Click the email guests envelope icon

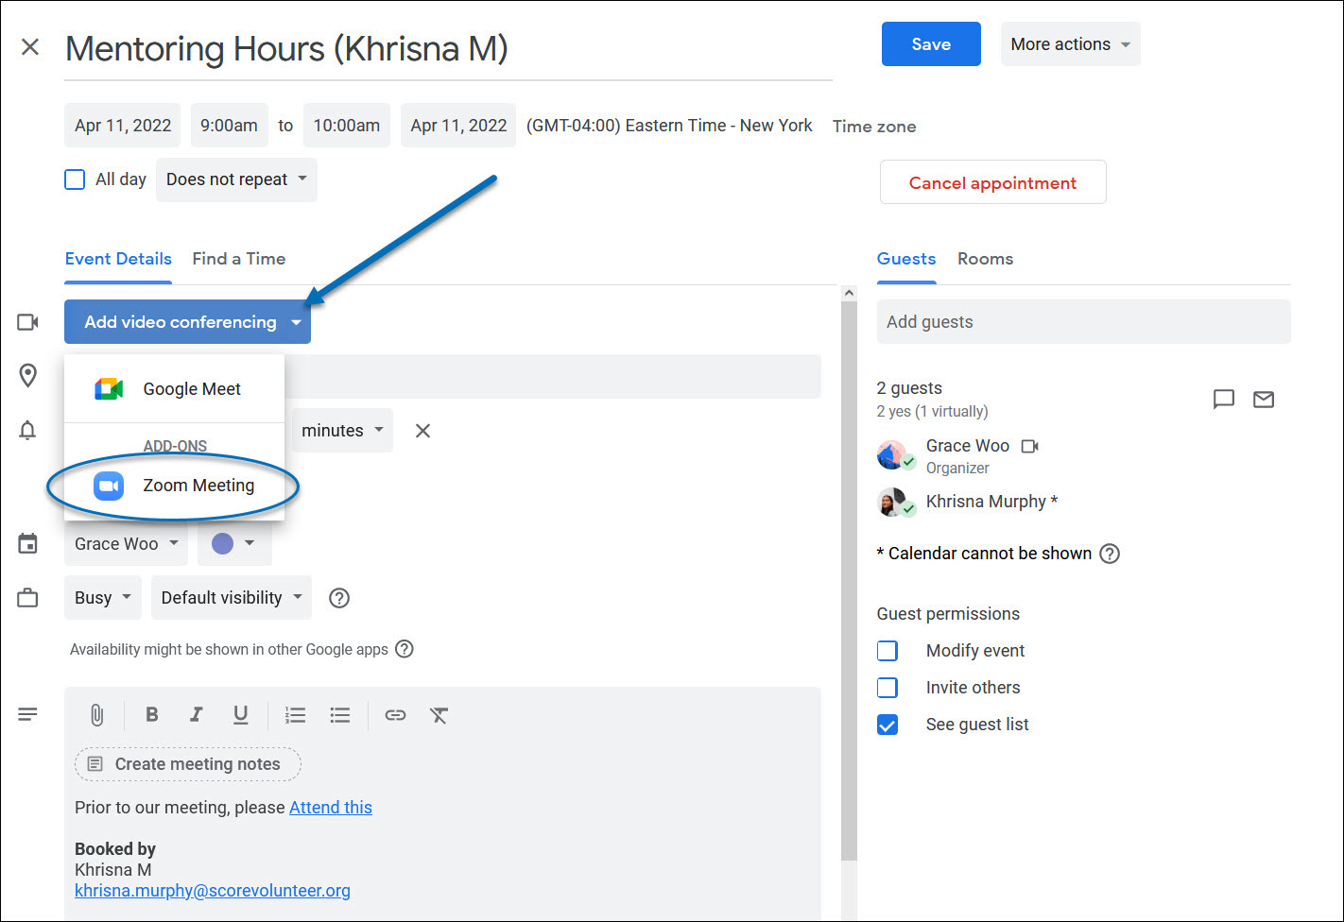click(1263, 400)
